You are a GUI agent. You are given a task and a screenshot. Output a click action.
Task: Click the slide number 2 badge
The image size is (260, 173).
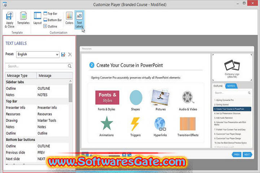point(92,65)
